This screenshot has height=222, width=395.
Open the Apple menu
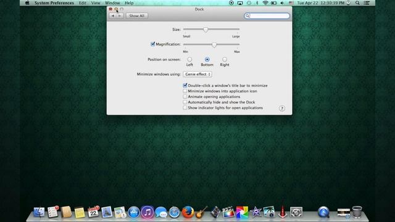27,3
